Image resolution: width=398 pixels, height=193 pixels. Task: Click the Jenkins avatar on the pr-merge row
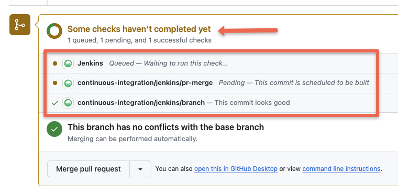68,83
